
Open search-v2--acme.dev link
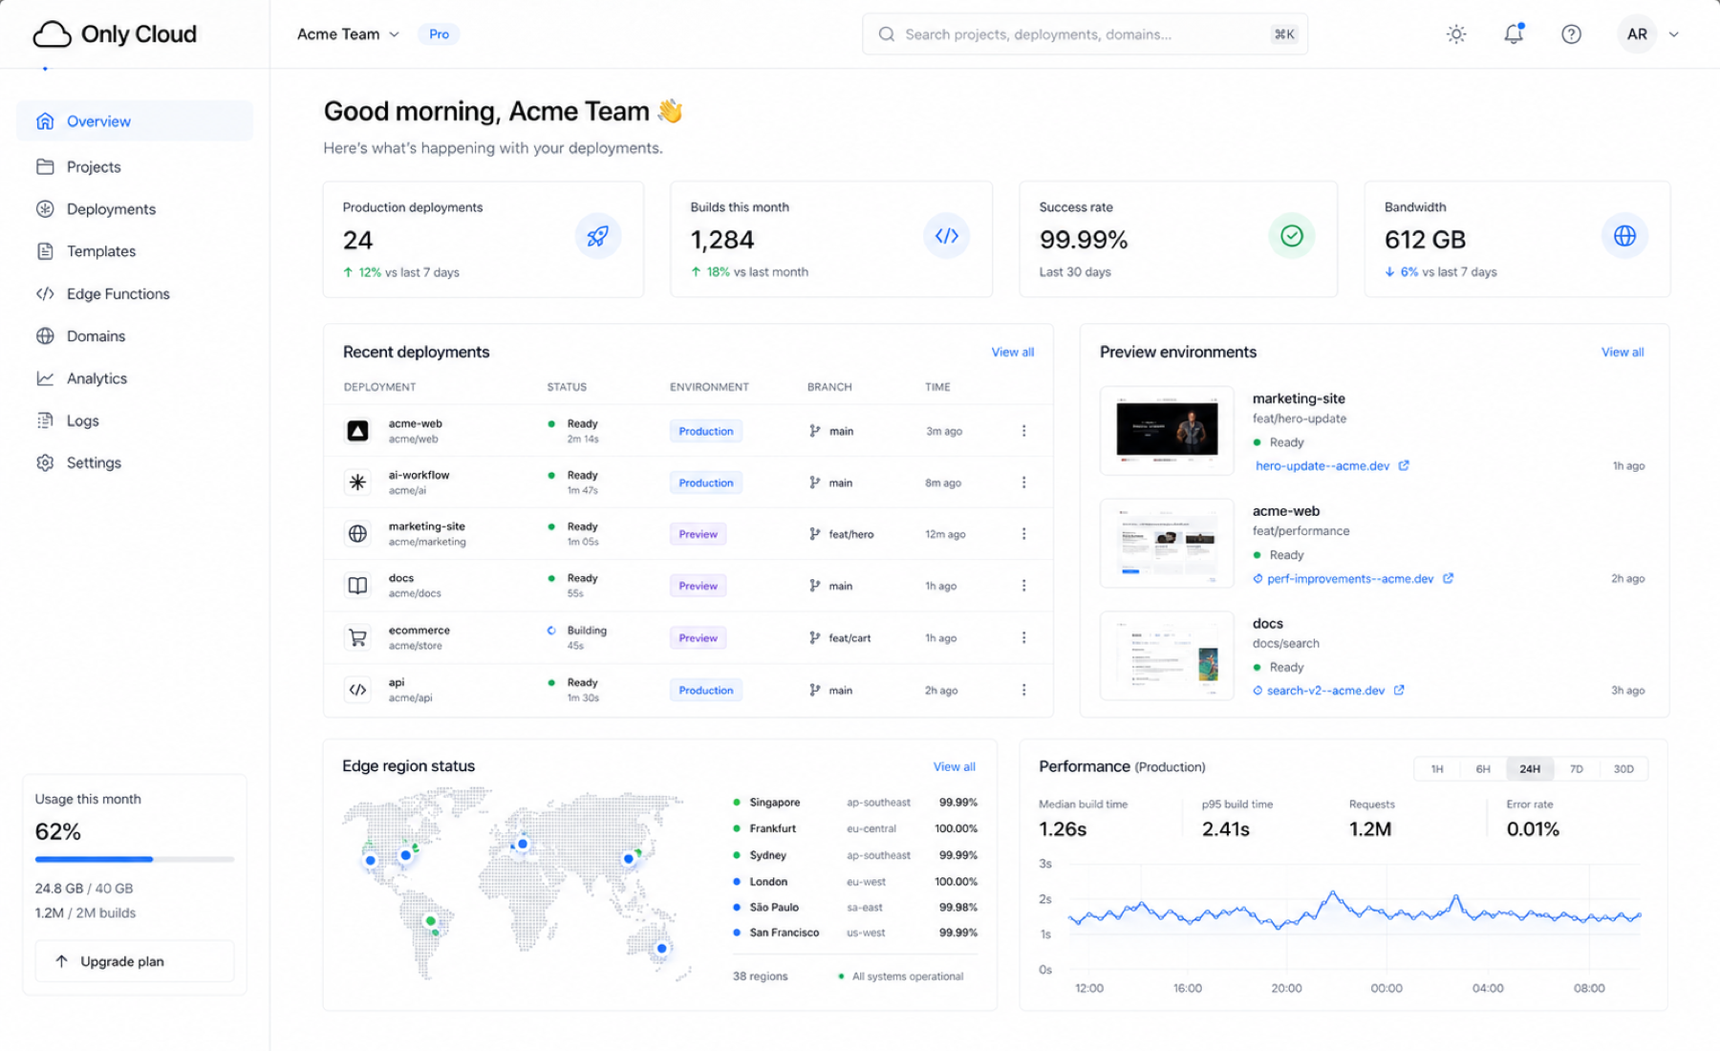tap(1325, 691)
